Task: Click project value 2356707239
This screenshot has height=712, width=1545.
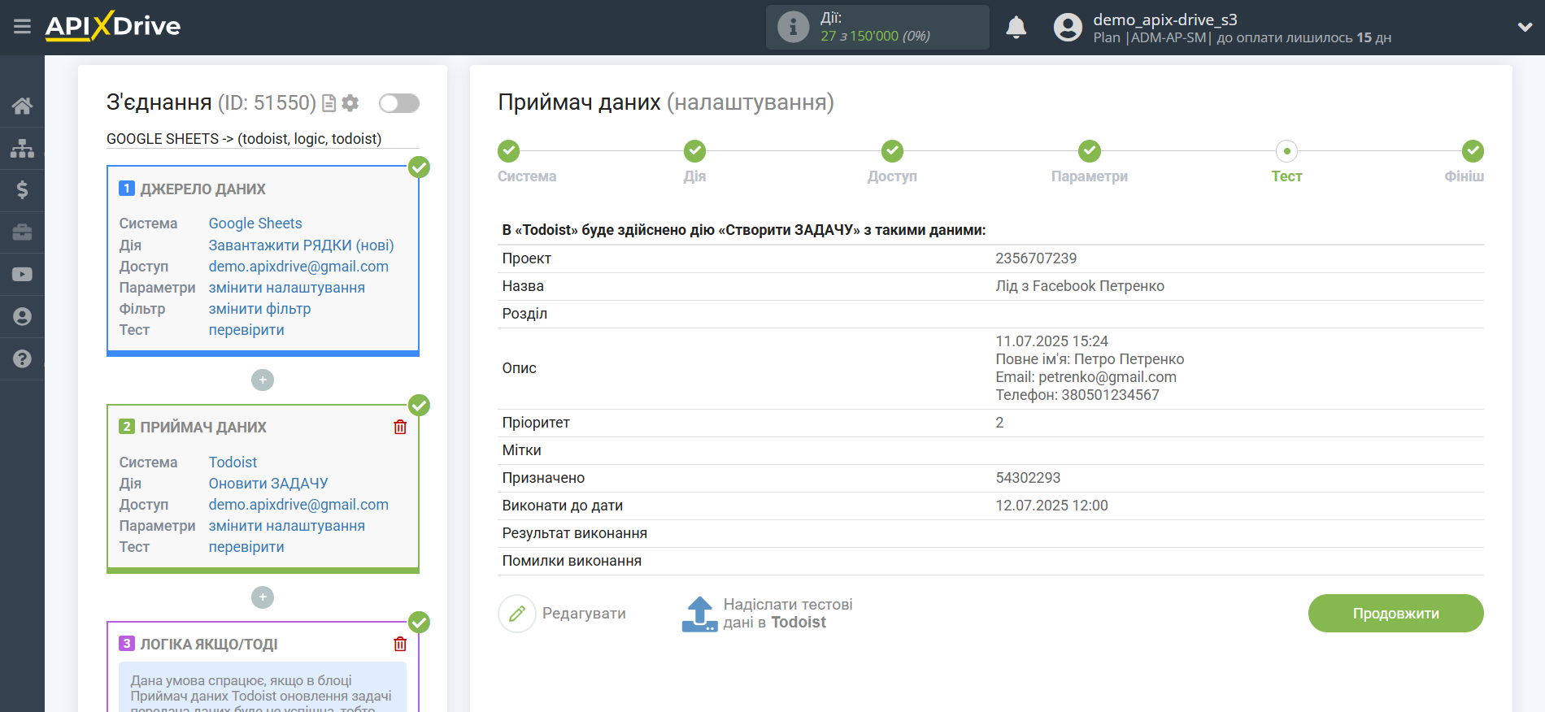Action: [1036, 258]
